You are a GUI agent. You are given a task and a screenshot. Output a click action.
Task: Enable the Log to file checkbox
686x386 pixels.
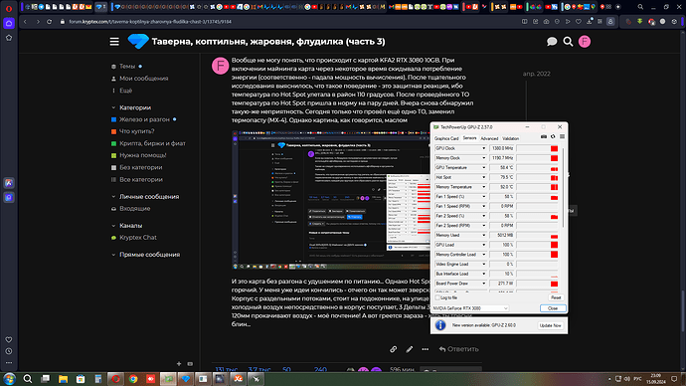(x=437, y=297)
